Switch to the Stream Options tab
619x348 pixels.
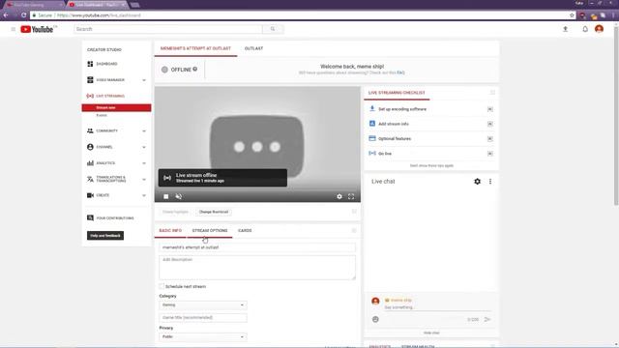pos(210,230)
